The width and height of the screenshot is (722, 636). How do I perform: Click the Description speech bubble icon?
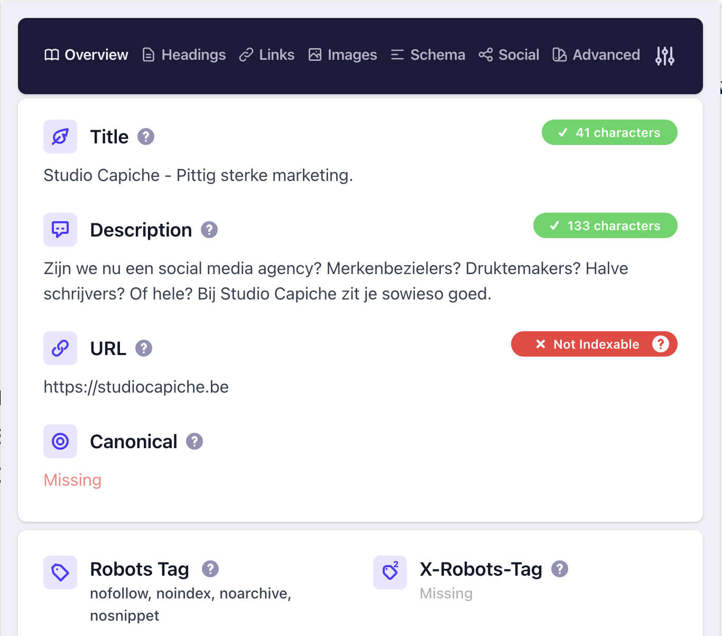(60, 230)
